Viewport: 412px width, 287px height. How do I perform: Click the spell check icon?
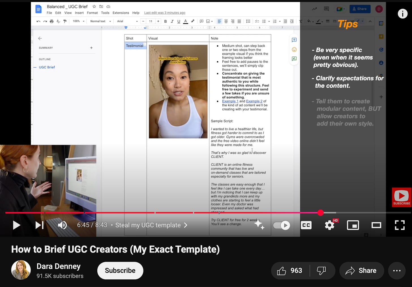[58, 21]
